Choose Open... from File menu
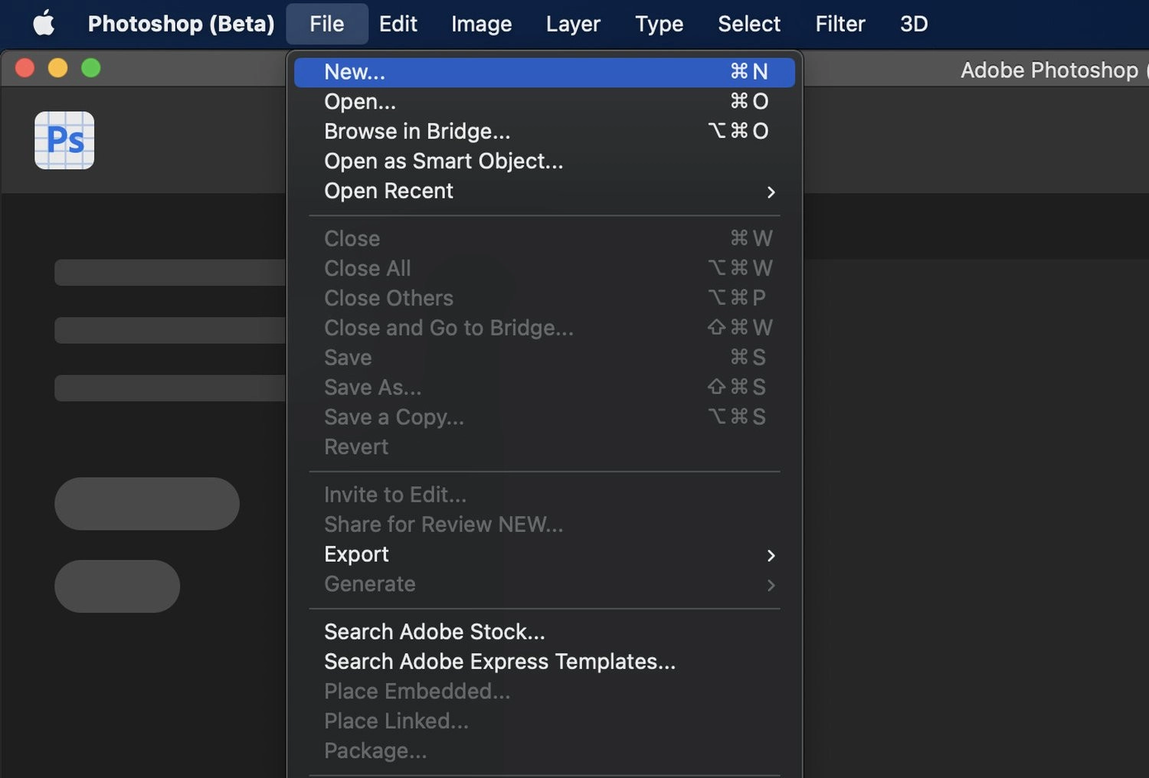Image resolution: width=1149 pixels, height=778 pixels. point(545,102)
